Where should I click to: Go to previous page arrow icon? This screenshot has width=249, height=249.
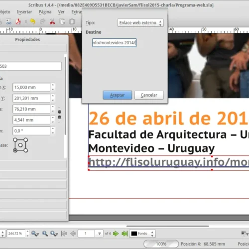(73, 234)
